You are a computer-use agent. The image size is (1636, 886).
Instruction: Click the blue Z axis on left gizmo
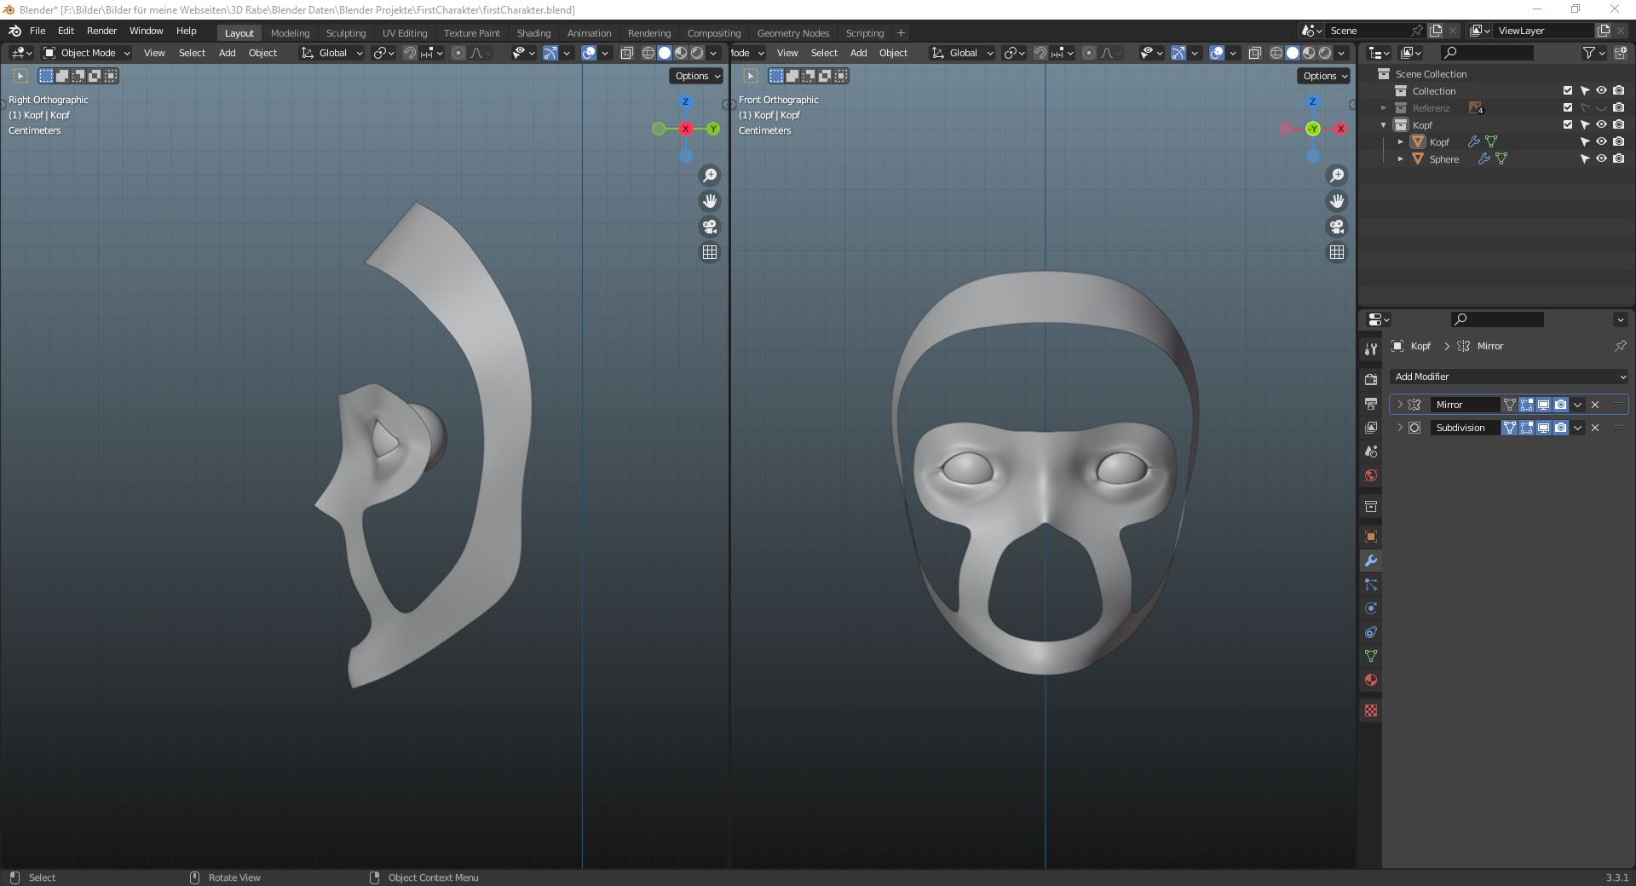point(686,101)
